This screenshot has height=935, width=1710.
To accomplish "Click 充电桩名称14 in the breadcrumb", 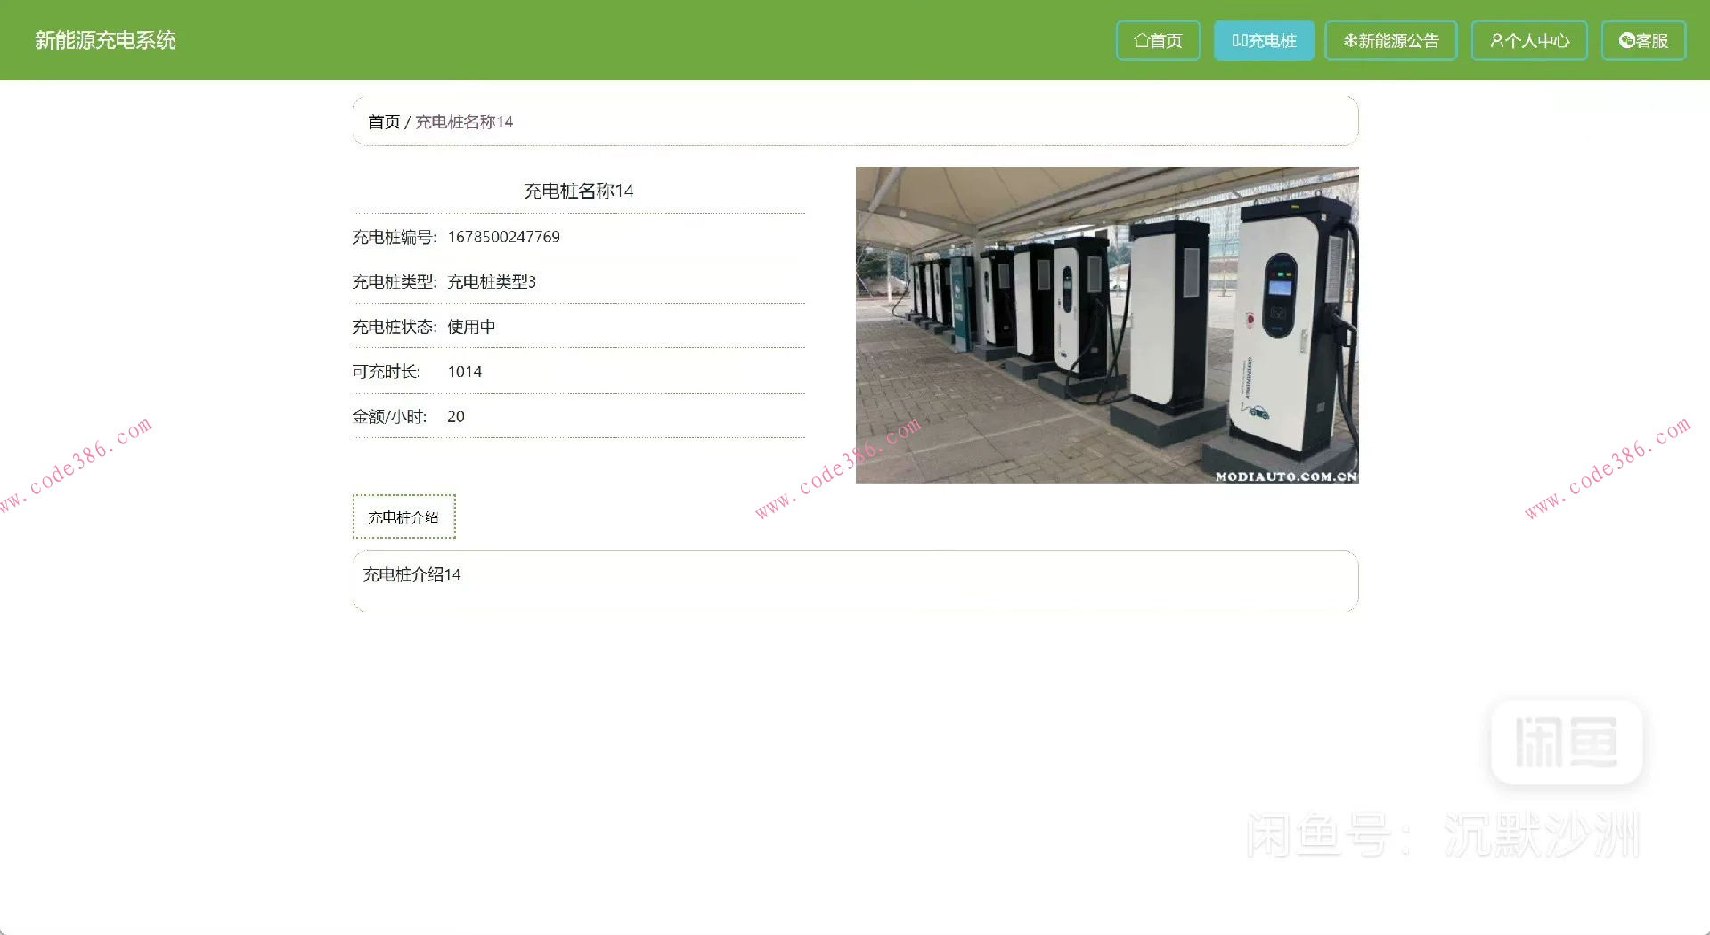I will coord(463,121).
